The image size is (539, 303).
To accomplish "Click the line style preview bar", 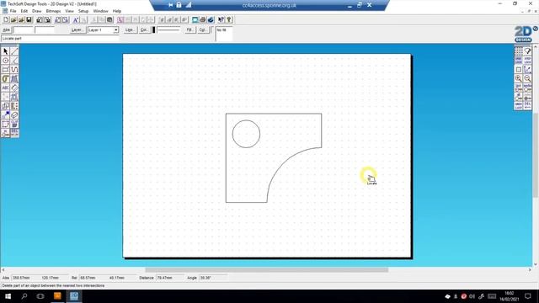I will click(x=168, y=30).
